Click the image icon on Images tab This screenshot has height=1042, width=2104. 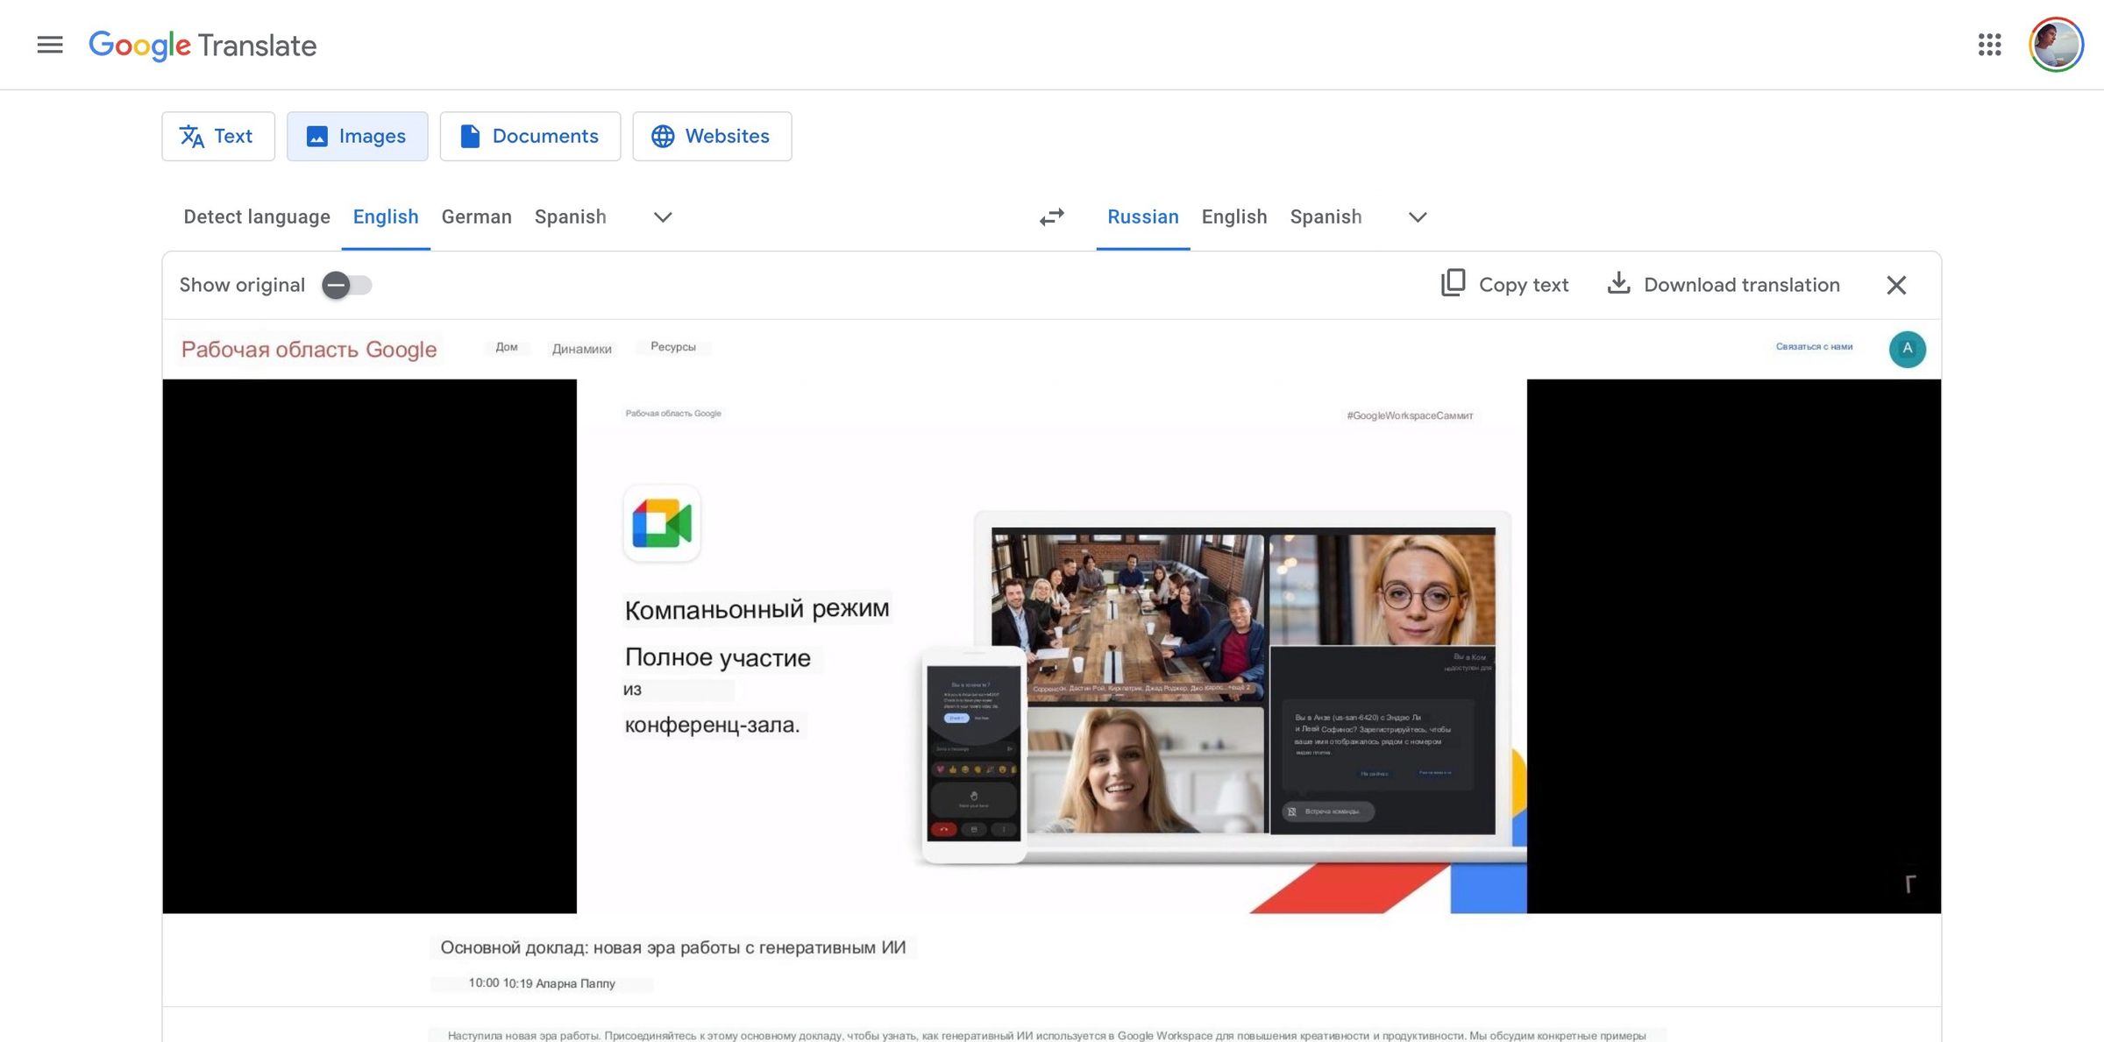[x=317, y=136]
